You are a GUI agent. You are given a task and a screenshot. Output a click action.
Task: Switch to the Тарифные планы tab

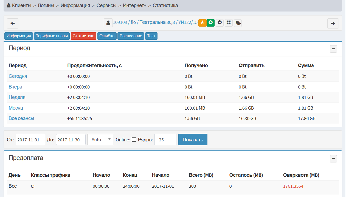click(52, 36)
